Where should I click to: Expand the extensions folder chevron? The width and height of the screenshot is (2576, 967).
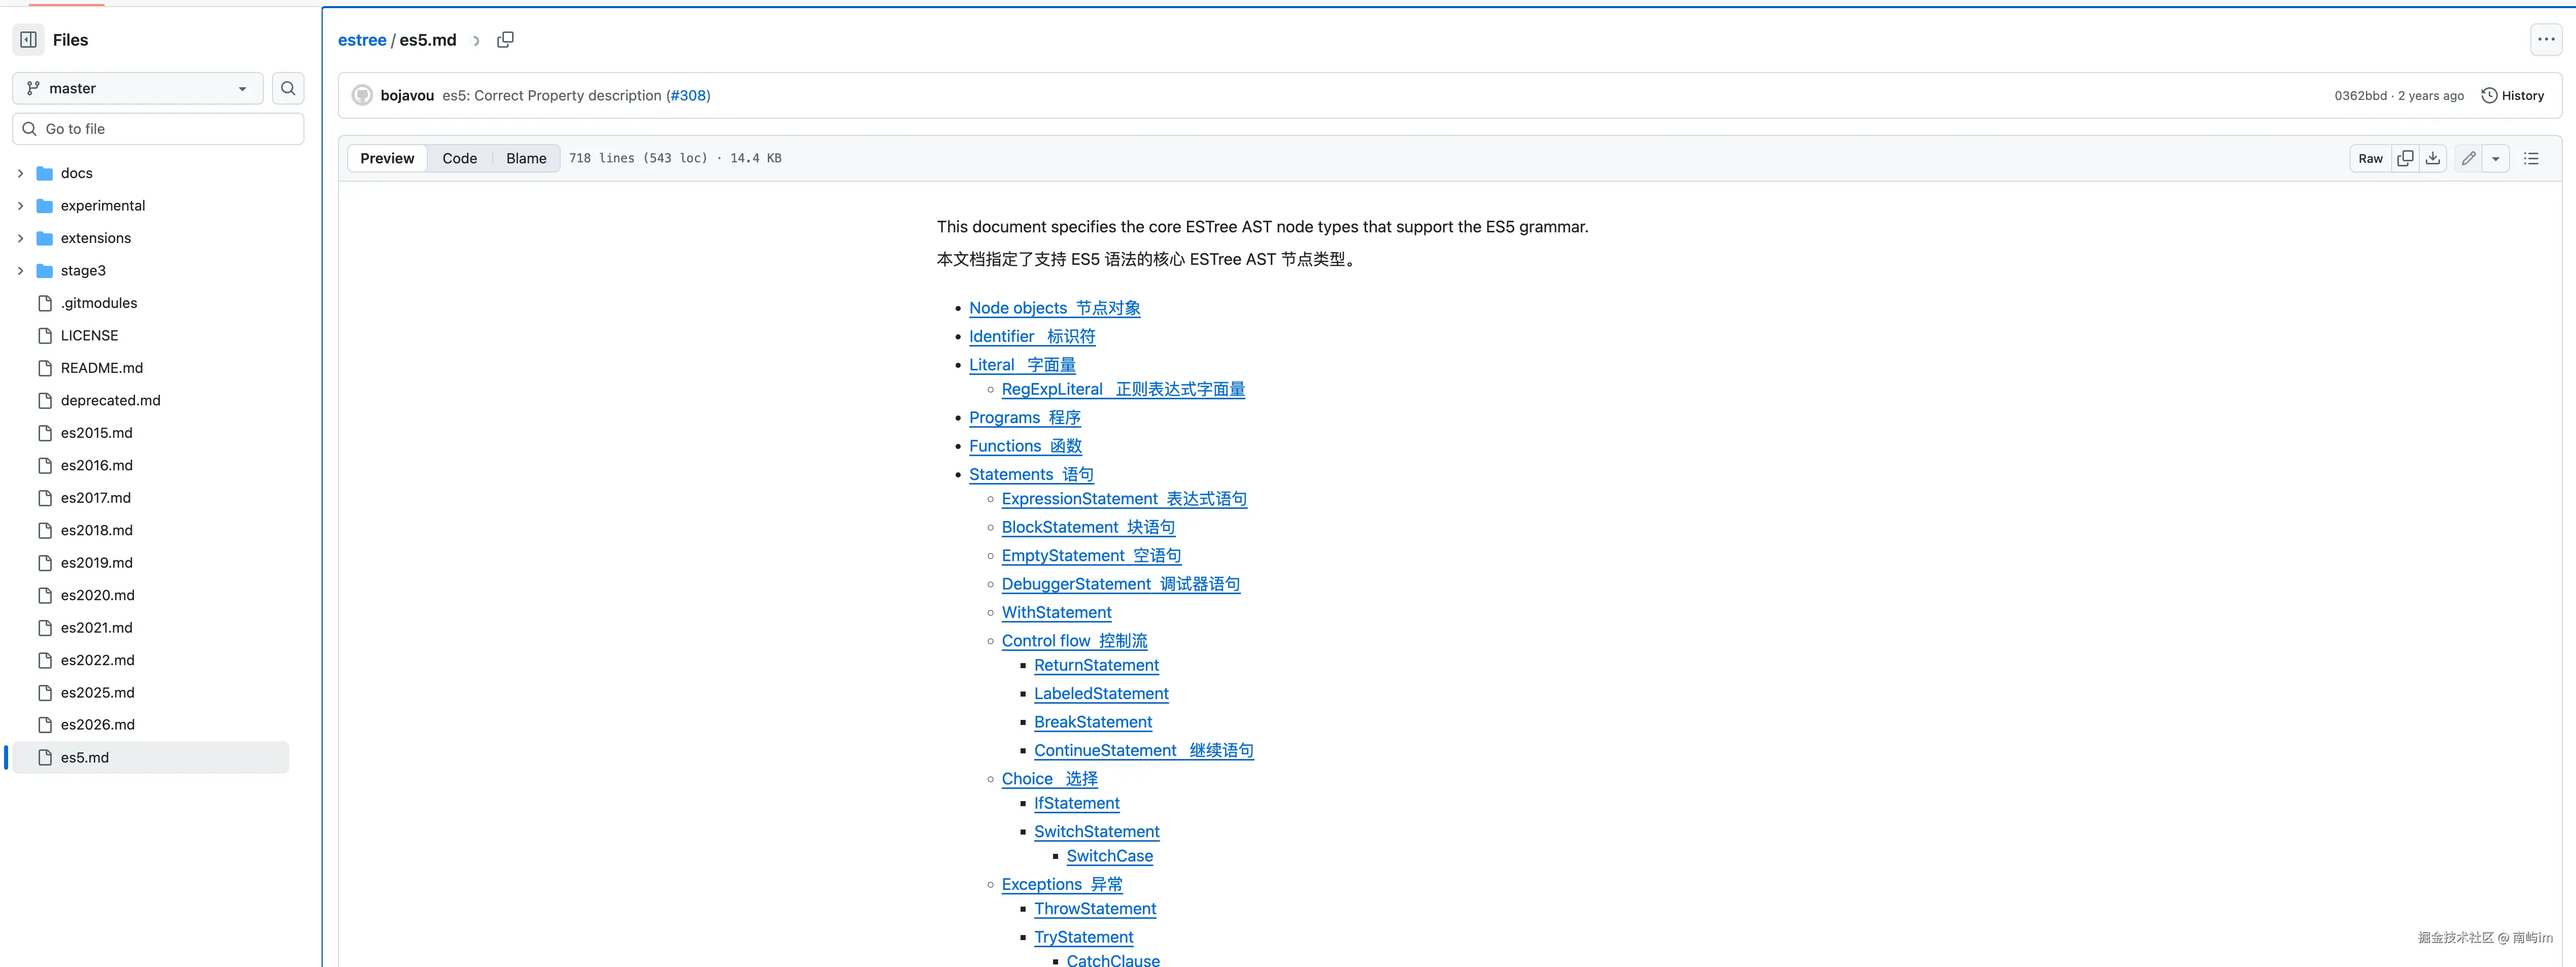[x=20, y=238]
